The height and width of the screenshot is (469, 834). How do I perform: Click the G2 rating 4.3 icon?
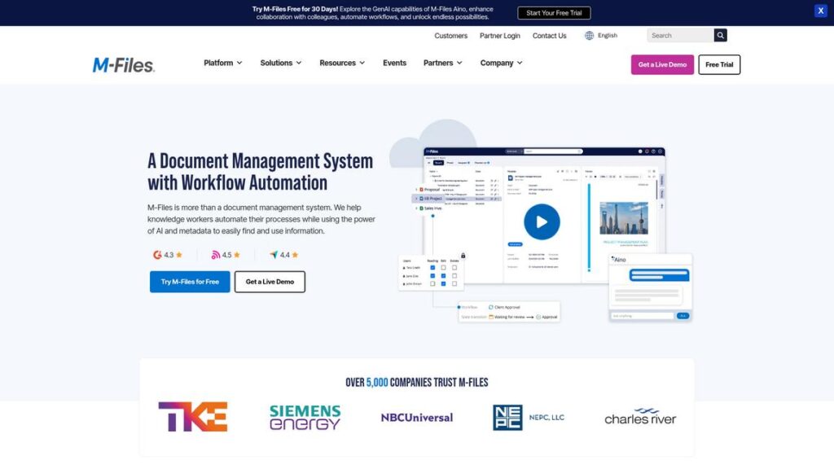(x=157, y=255)
